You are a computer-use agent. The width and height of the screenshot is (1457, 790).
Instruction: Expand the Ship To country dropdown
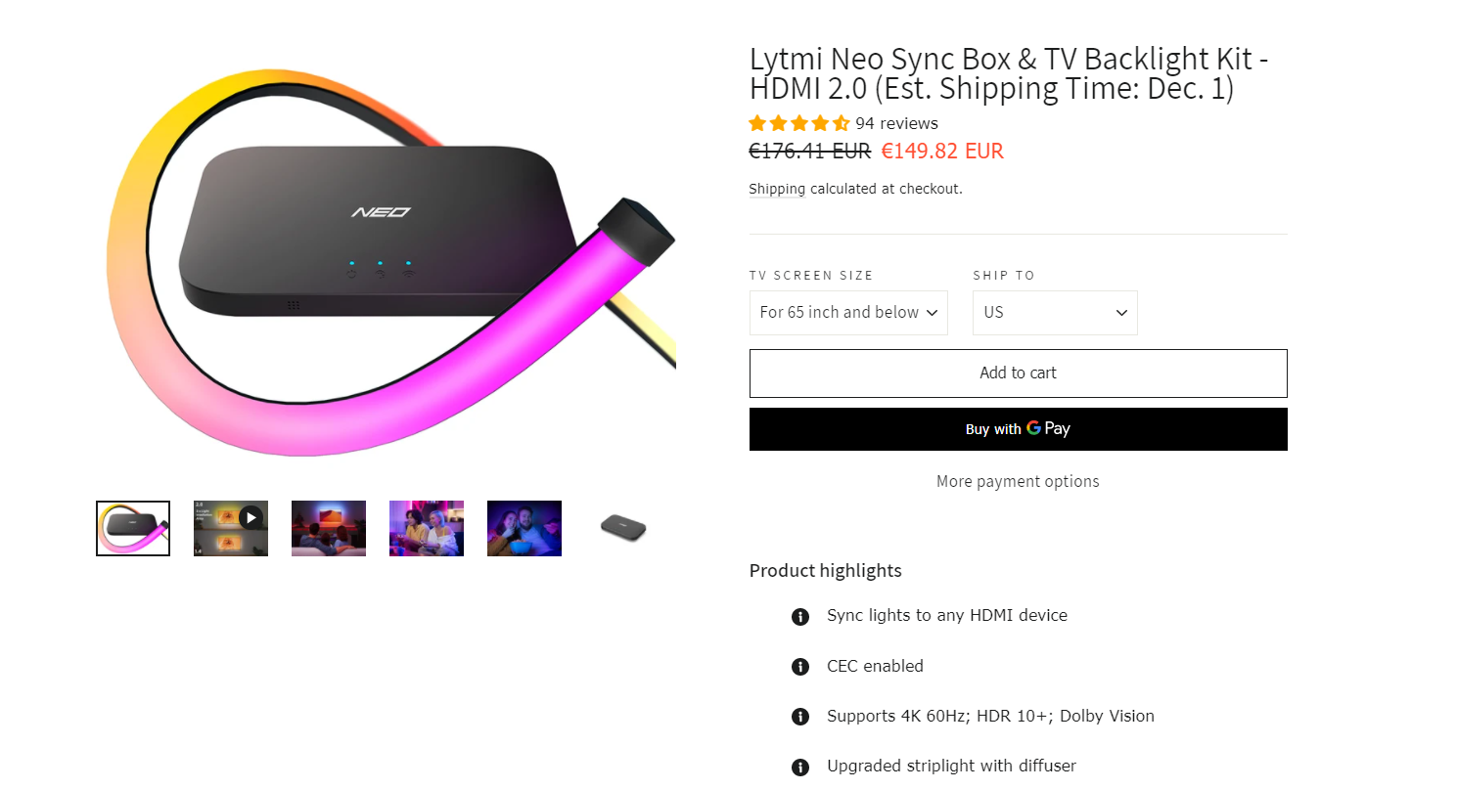click(x=1054, y=313)
